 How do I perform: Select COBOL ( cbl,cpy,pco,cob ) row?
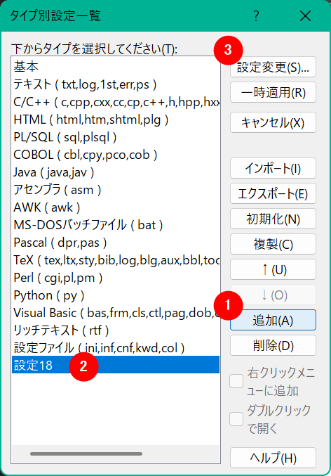click(116, 155)
